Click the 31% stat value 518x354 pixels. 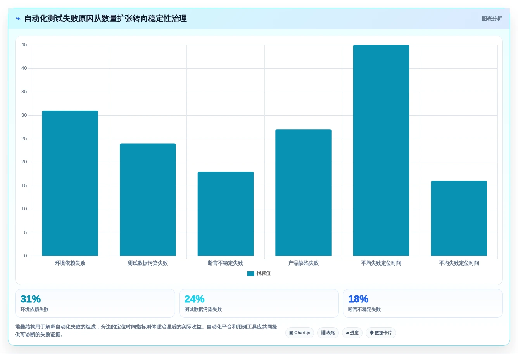coord(31,299)
